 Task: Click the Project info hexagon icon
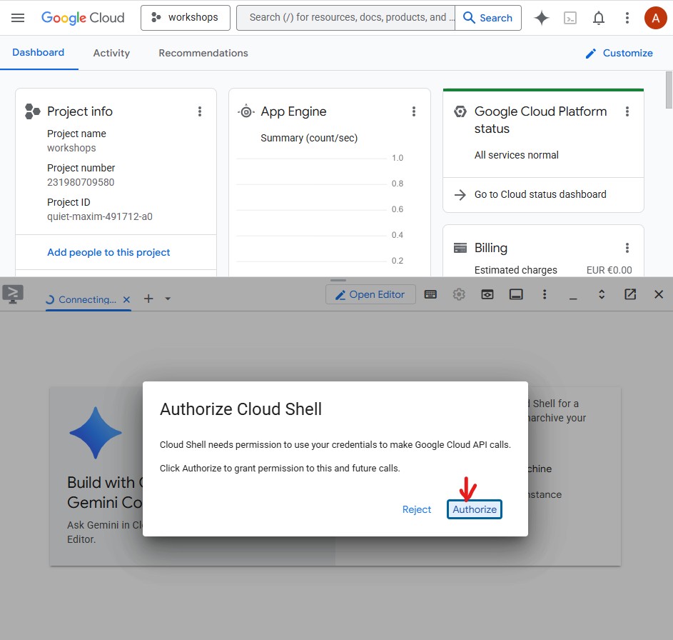pos(32,111)
